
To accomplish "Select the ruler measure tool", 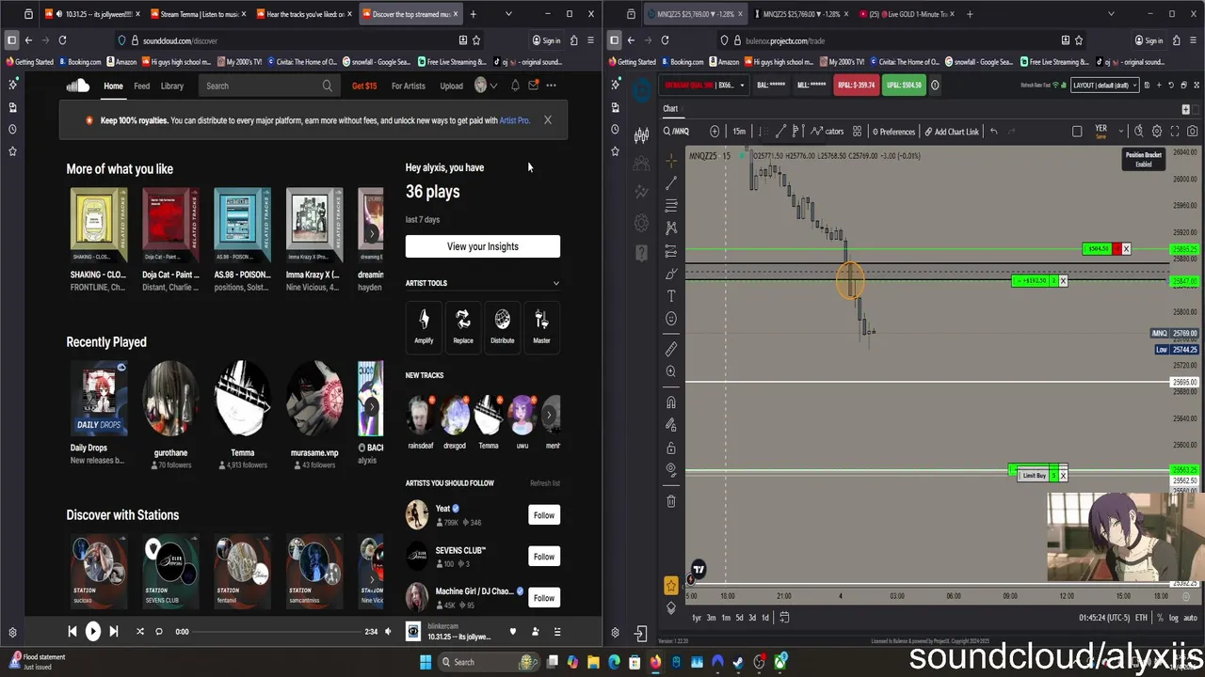I will 671,349.
